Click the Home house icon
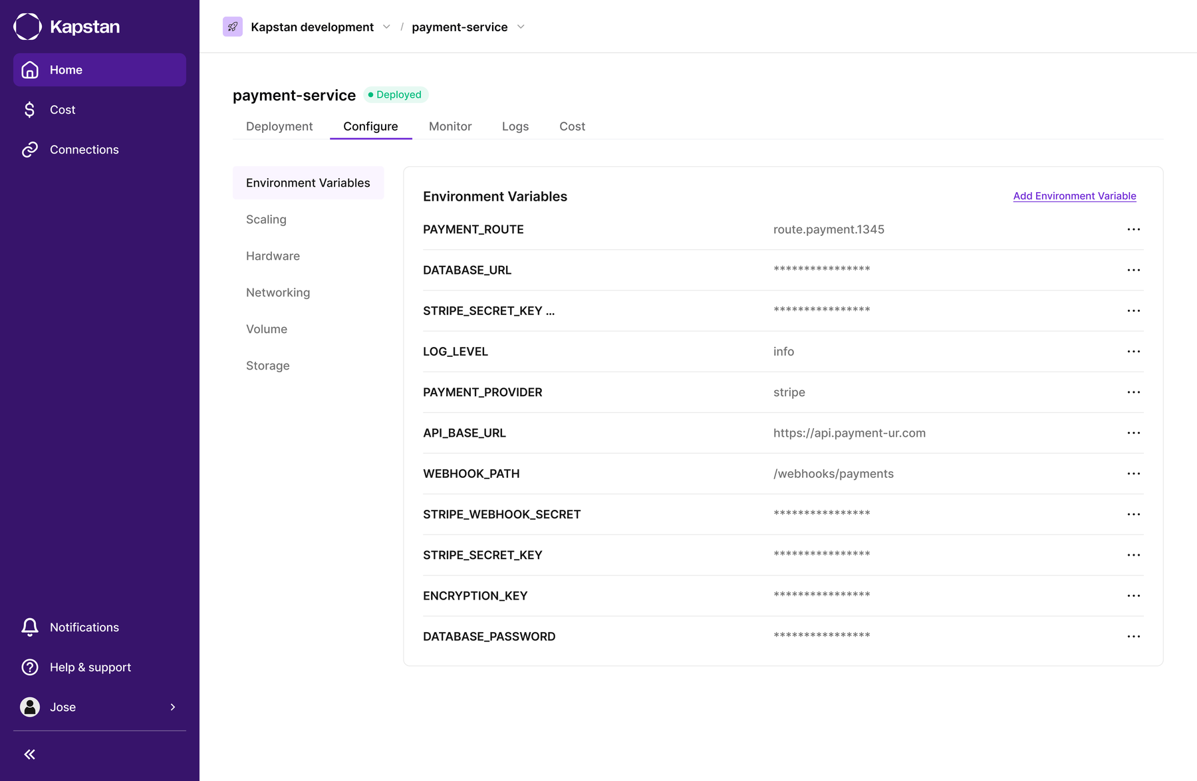This screenshot has width=1197, height=781. (29, 70)
